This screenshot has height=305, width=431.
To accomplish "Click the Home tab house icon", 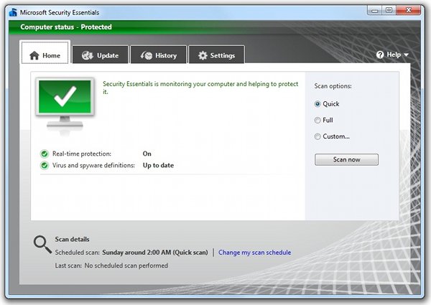I will pos(34,55).
